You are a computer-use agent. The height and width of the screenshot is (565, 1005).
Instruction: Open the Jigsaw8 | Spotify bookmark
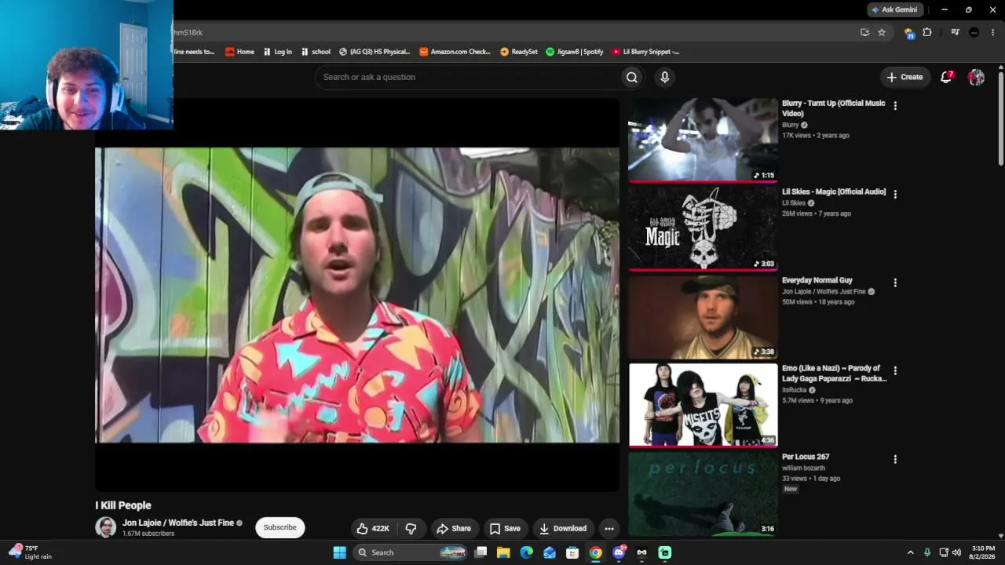point(575,52)
